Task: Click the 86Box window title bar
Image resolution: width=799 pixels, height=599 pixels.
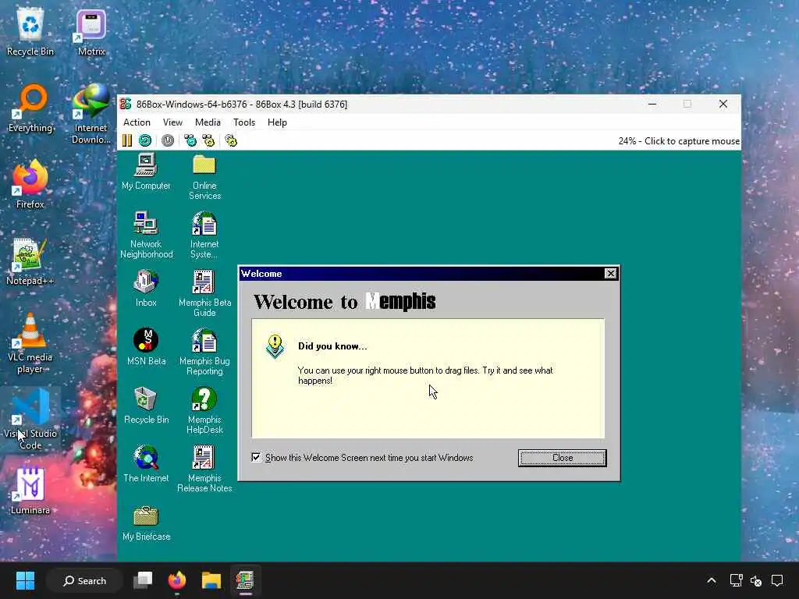Action: click(x=429, y=104)
